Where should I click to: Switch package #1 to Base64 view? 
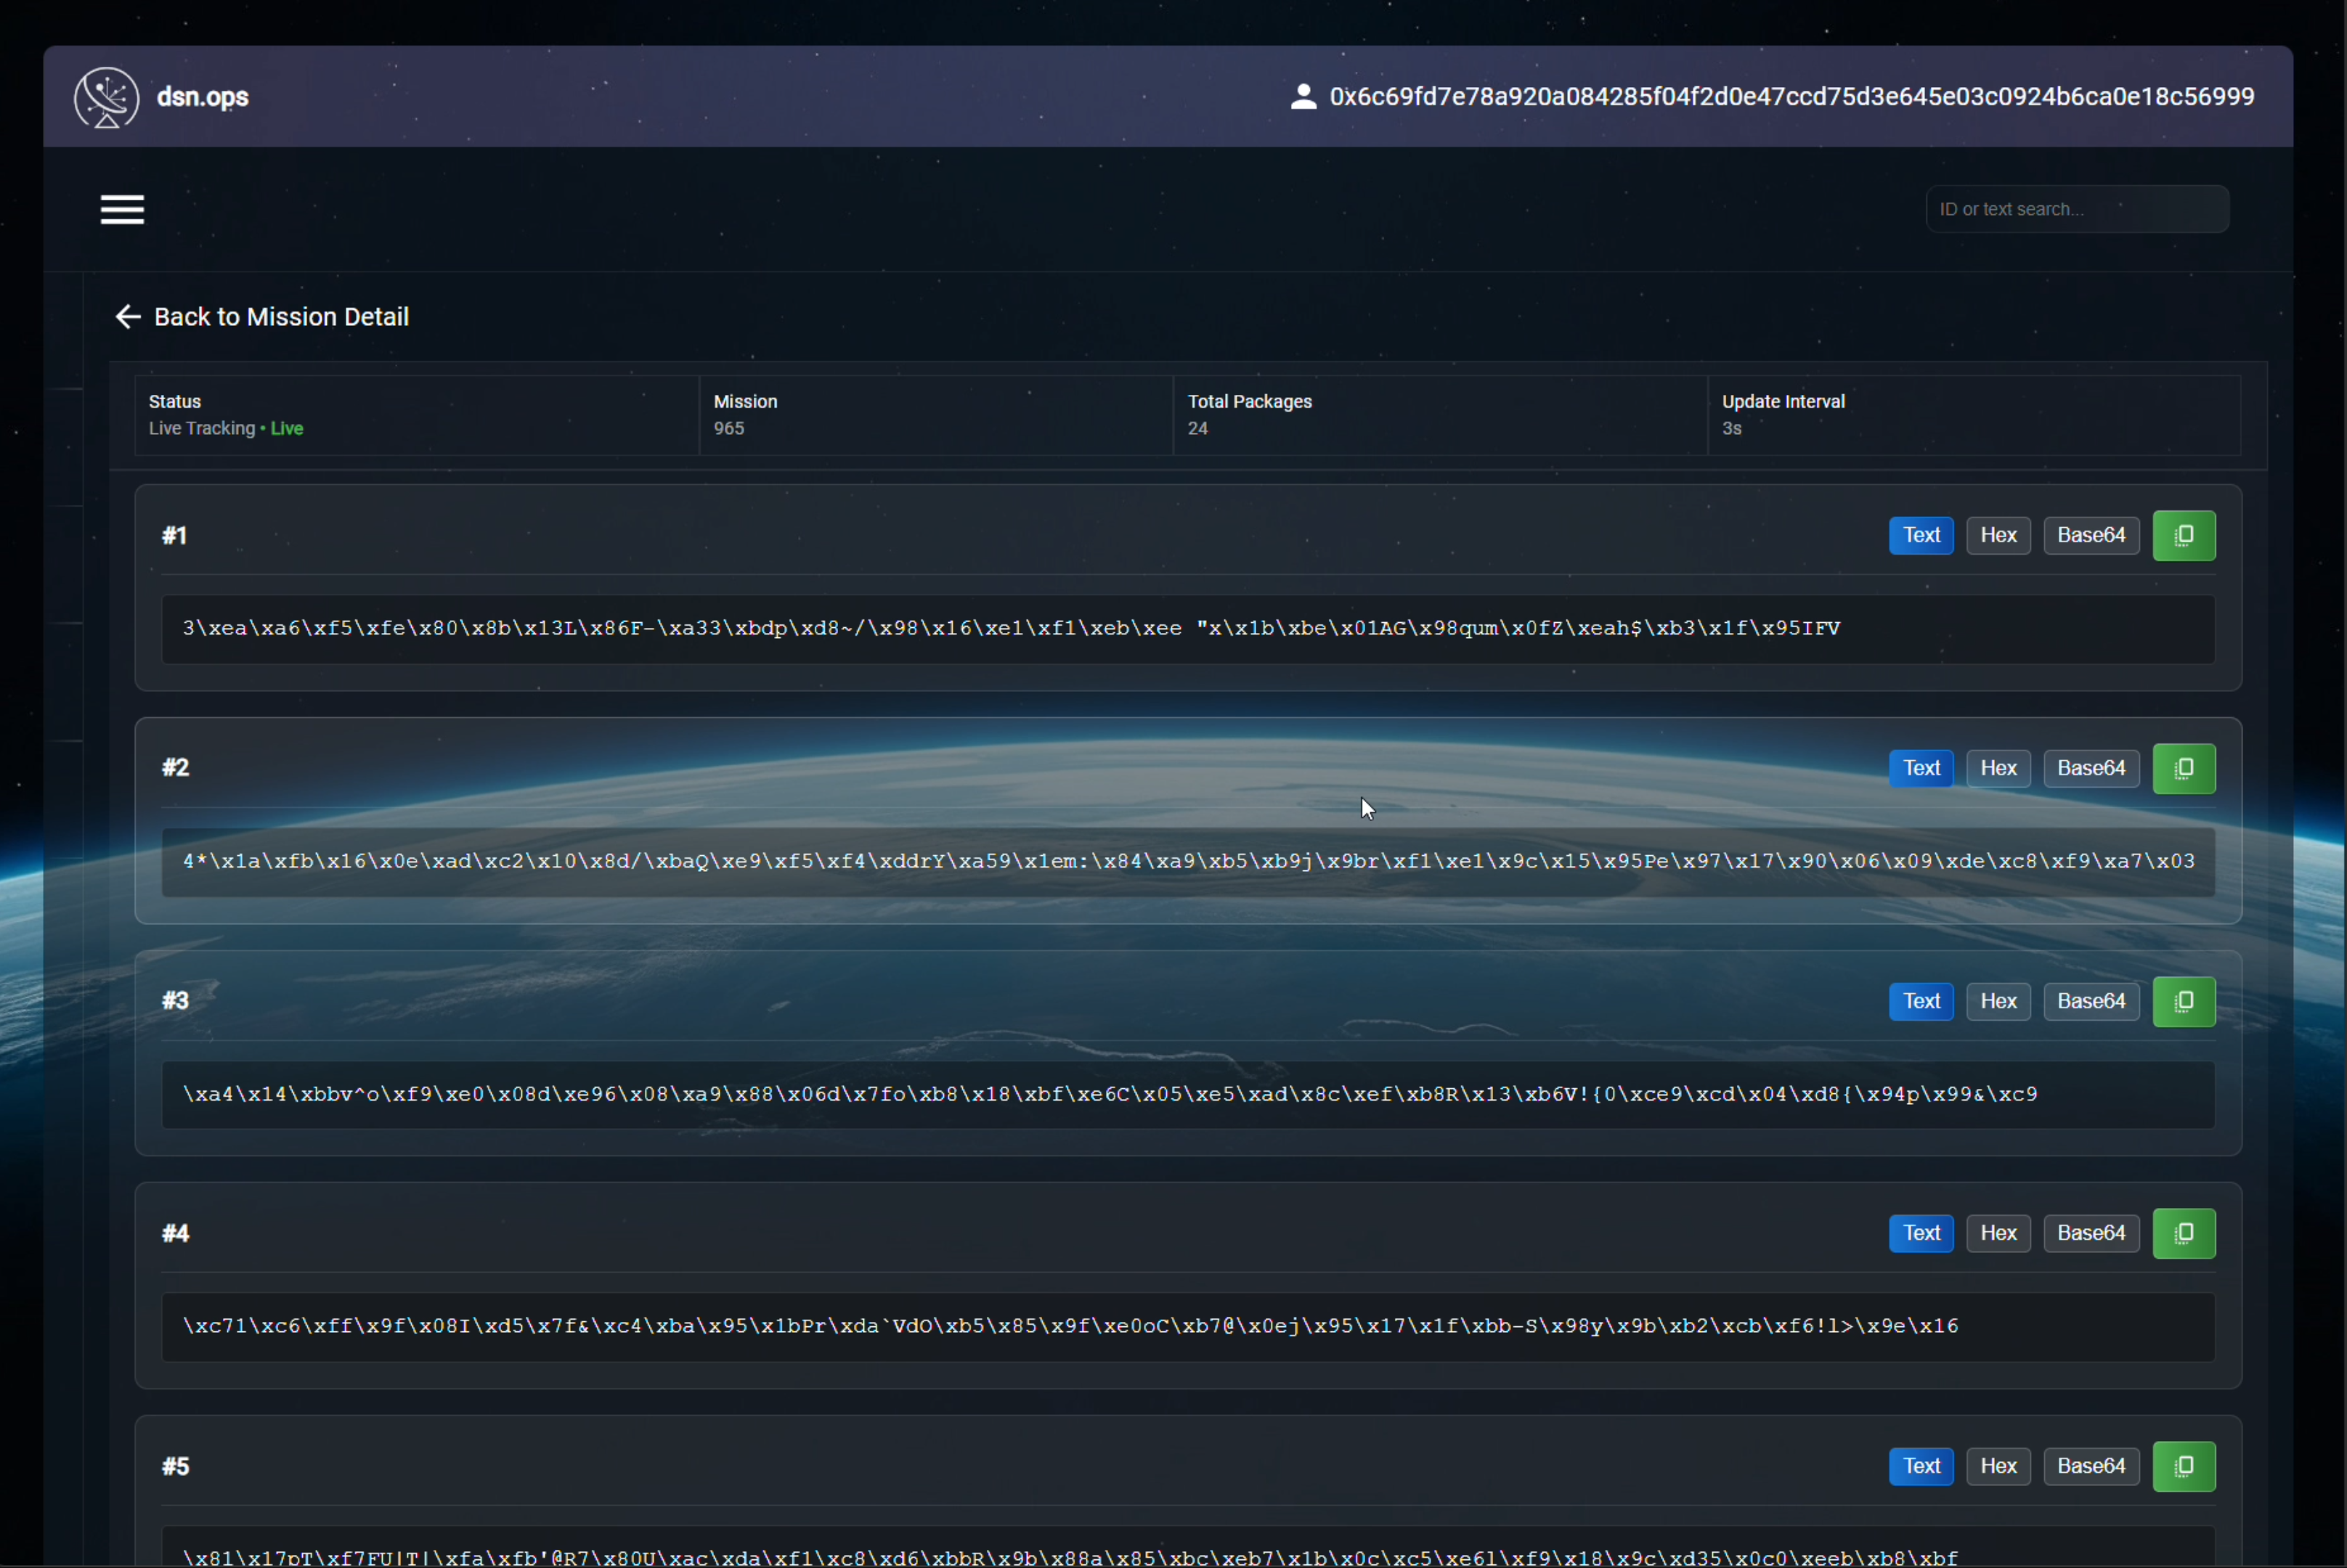point(2091,536)
